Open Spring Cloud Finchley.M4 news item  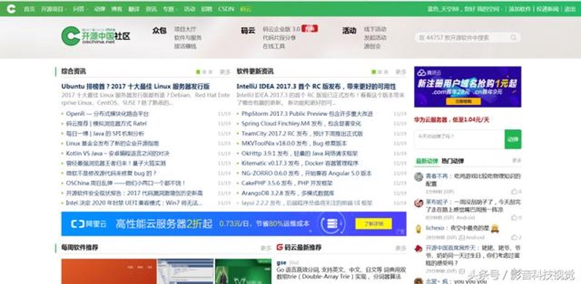[301, 123]
